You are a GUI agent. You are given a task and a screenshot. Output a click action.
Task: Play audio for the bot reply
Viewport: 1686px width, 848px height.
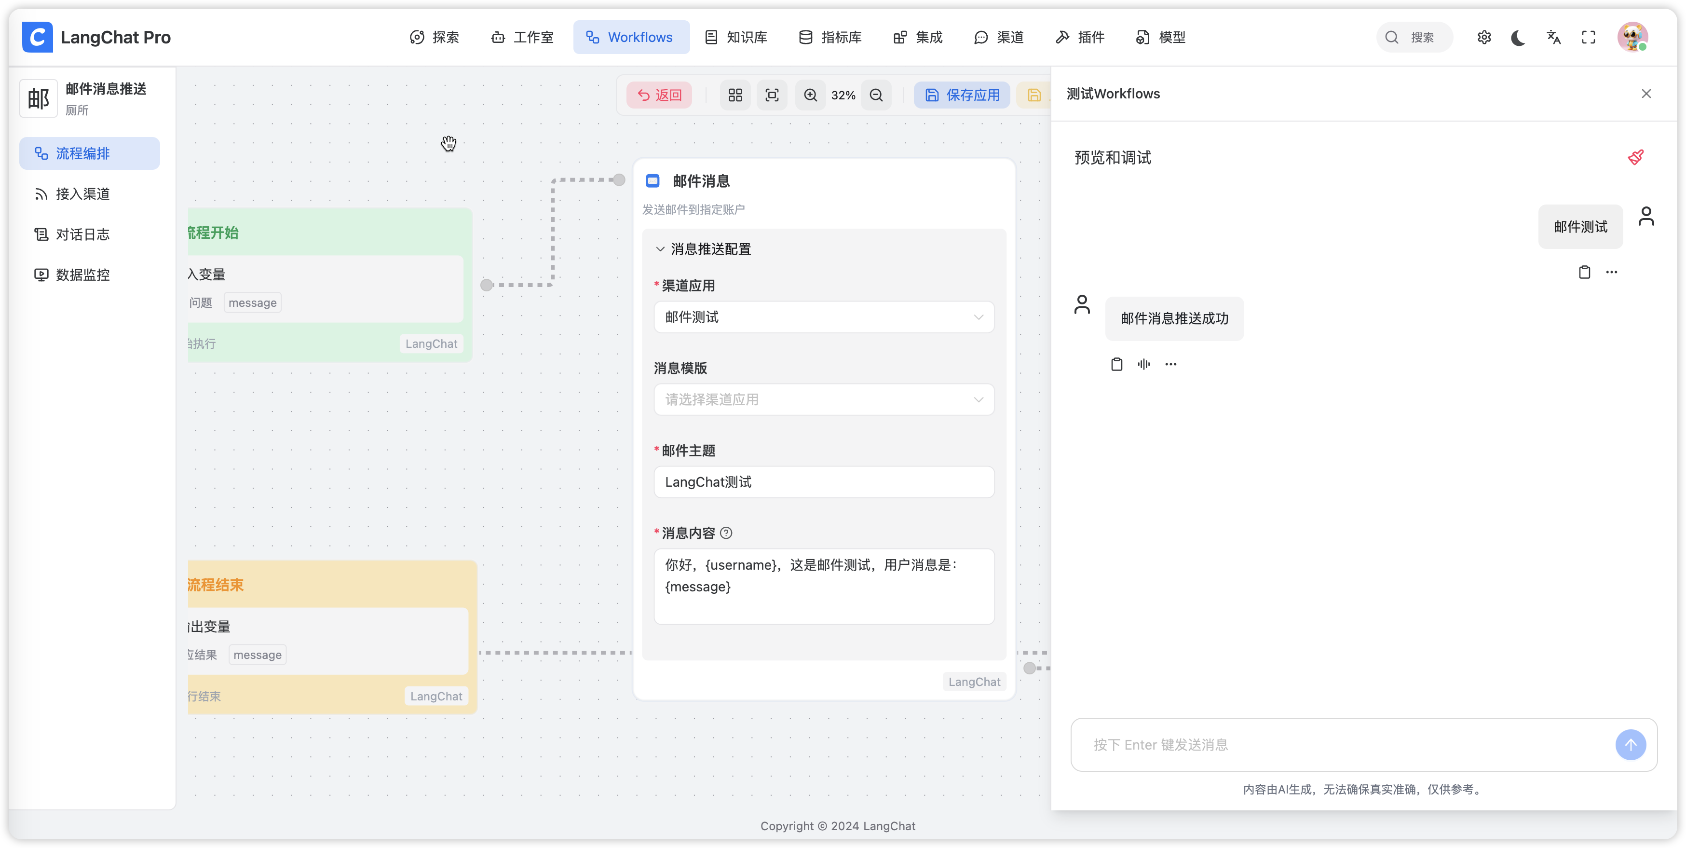1143,364
